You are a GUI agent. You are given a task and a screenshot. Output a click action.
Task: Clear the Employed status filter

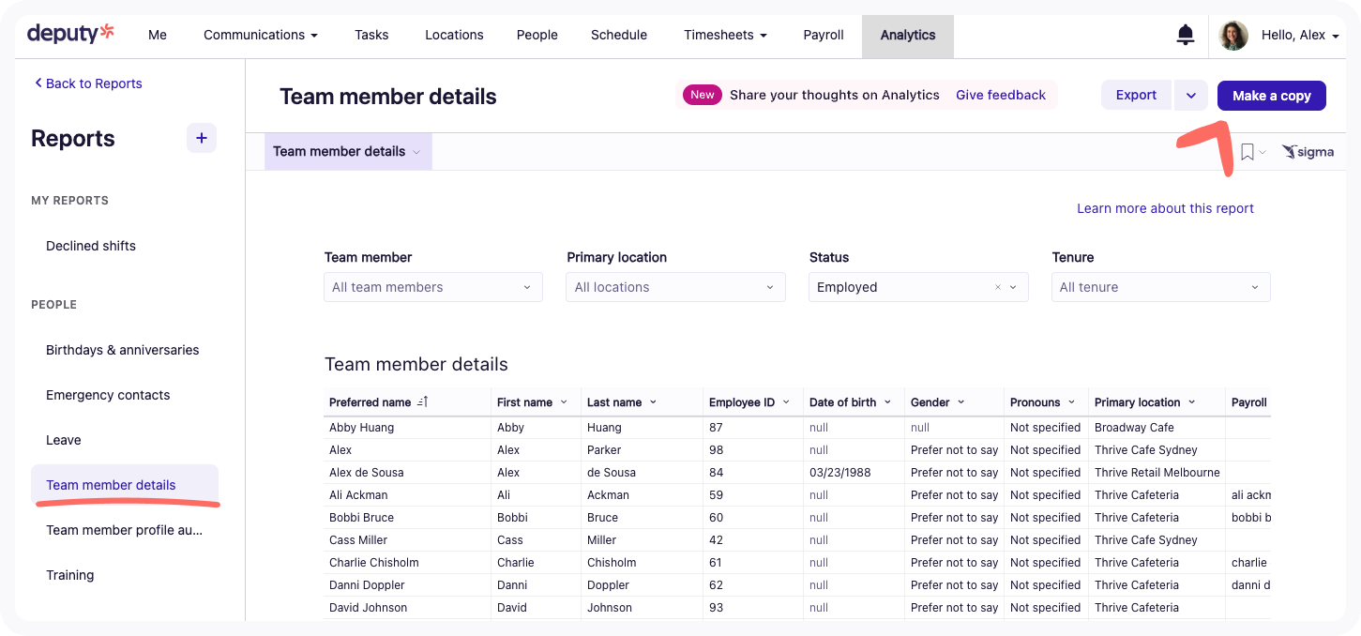point(997,288)
